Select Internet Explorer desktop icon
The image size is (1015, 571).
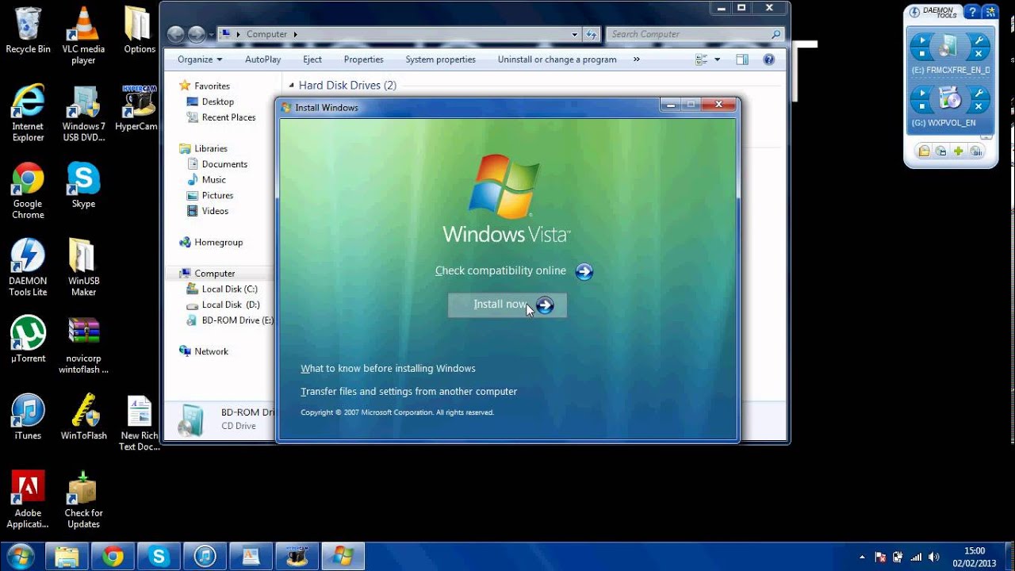tap(28, 114)
